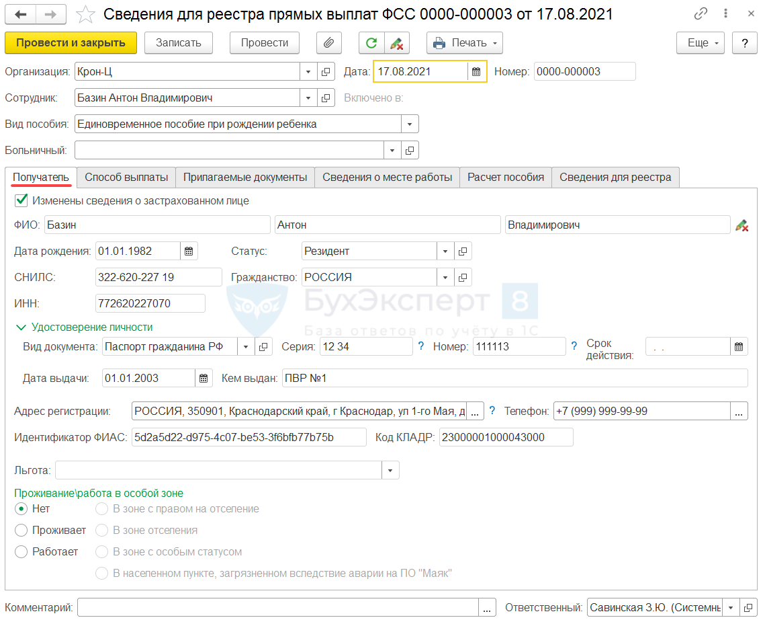Open help with the question mark button
The image size is (765, 622).
tap(744, 43)
